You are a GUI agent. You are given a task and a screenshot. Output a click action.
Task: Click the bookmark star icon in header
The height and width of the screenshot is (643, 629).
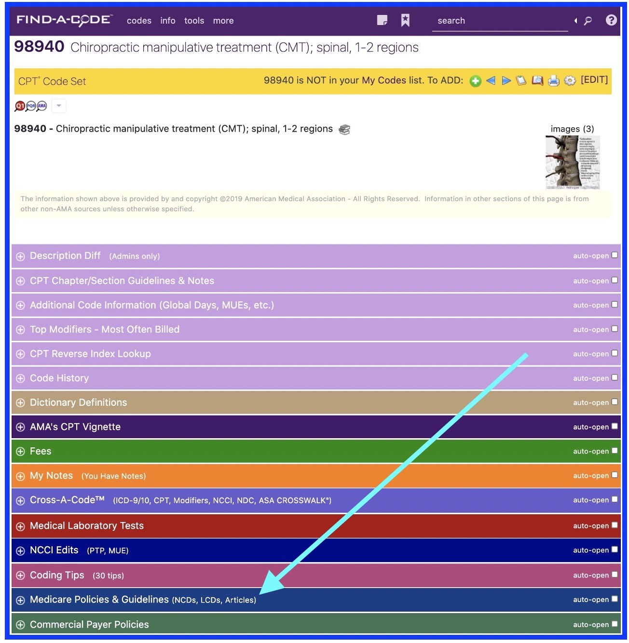(x=405, y=20)
